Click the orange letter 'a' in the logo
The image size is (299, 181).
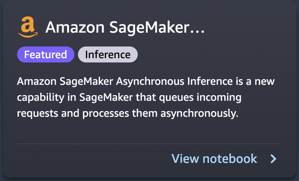(x=28, y=24)
